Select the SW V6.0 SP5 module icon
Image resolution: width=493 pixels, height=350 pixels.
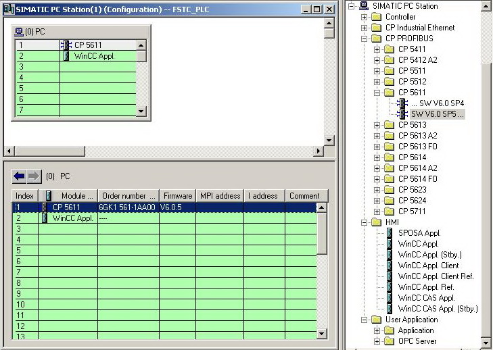click(402, 114)
